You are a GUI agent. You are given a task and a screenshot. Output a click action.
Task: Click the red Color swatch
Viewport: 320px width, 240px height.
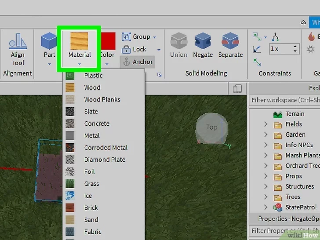[x=109, y=41]
